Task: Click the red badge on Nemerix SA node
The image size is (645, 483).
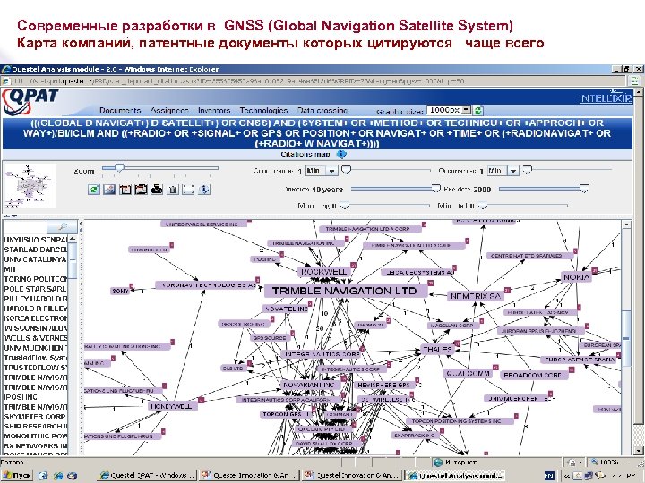Action: [x=507, y=290]
